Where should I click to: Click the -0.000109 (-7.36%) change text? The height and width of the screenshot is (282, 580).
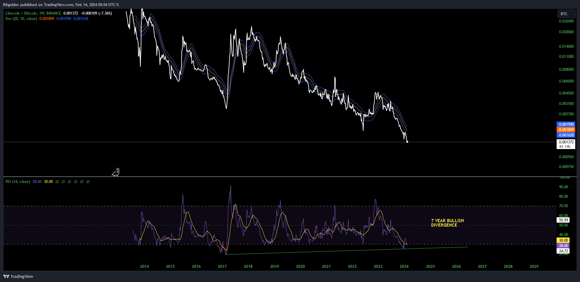click(x=96, y=13)
